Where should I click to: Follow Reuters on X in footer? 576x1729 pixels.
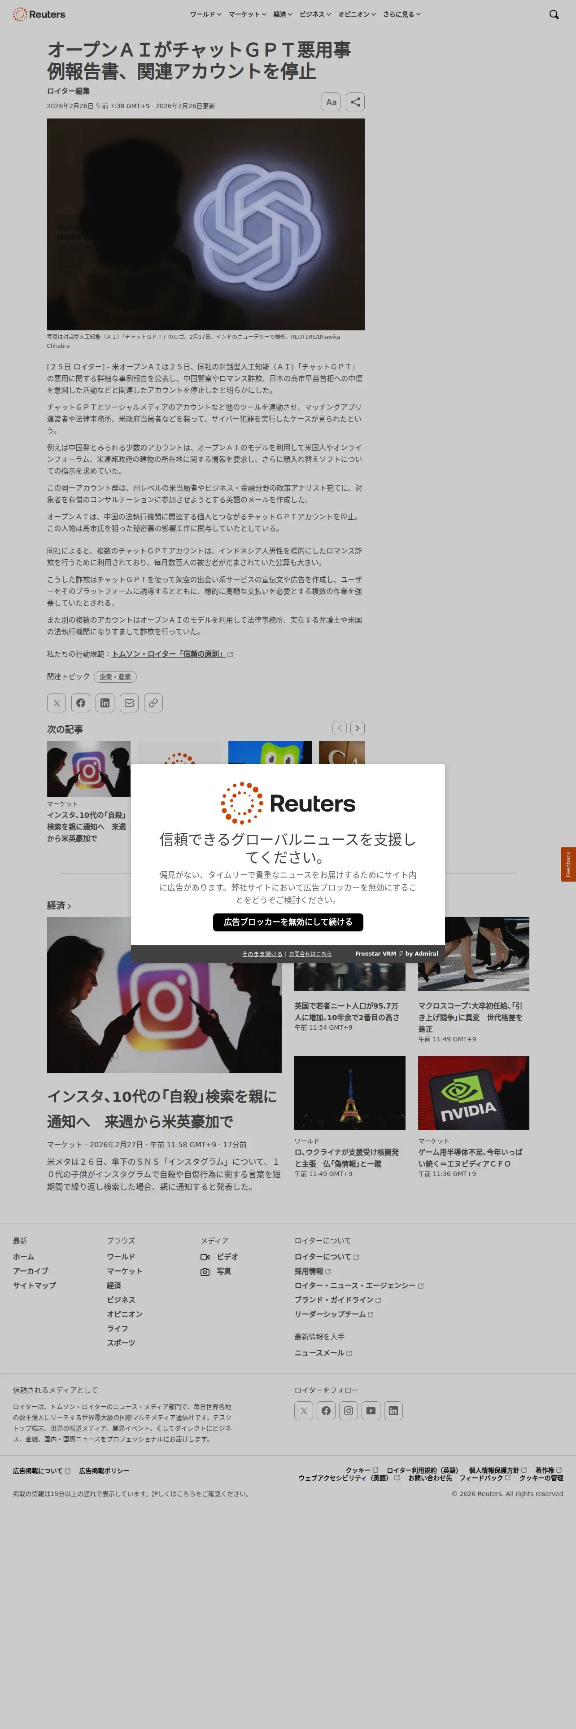pyautogui.click(x=304, y=1411)
